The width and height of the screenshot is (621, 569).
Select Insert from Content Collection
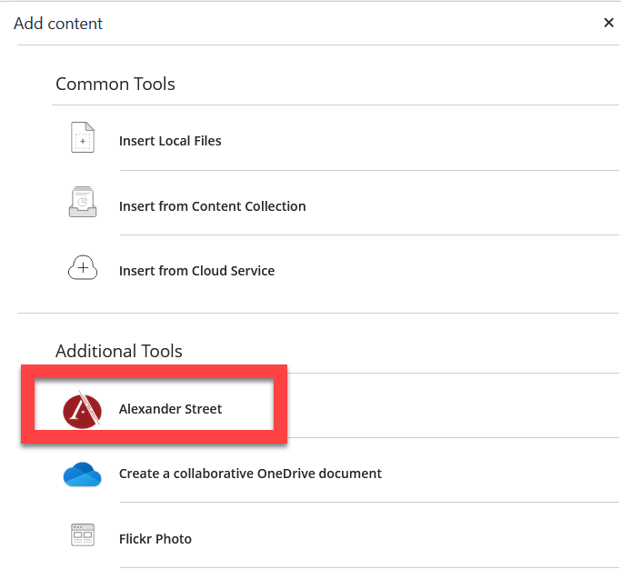click(x=212, y=206)
